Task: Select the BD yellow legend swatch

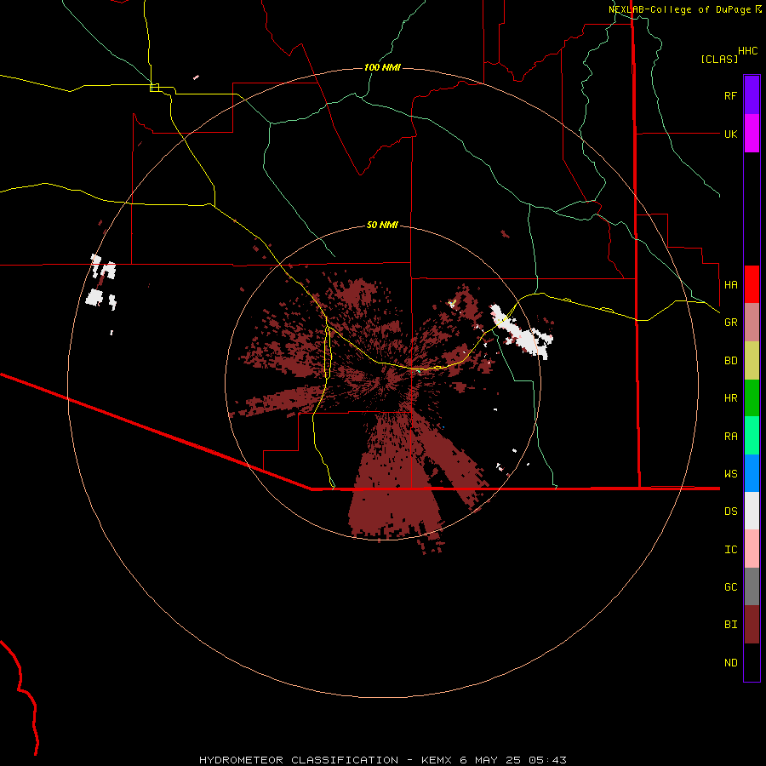Action: 752,360
